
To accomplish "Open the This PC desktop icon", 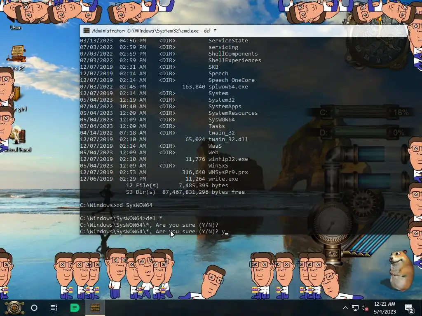I will point(16,58).
